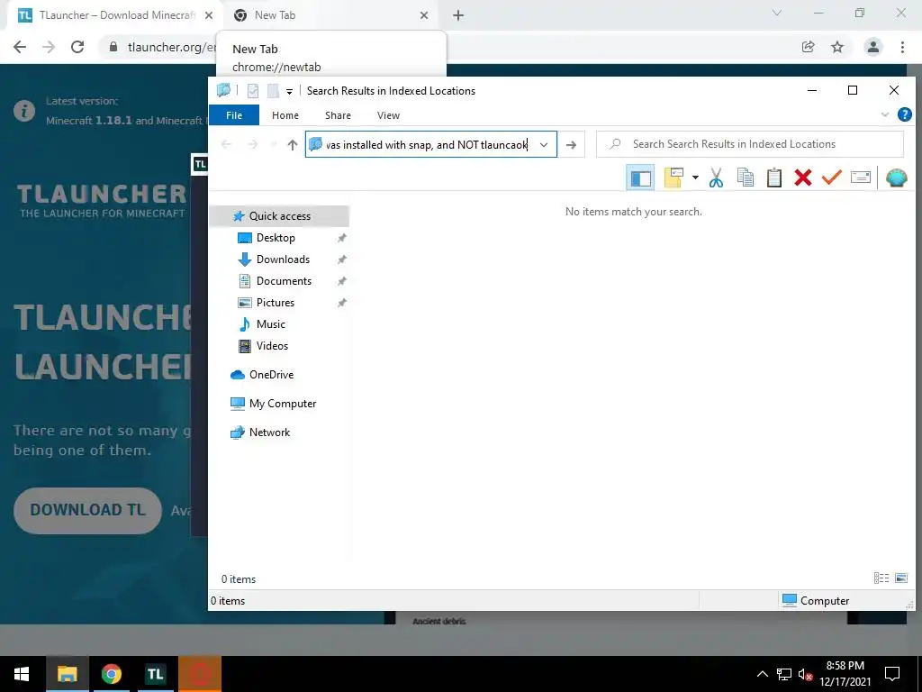Select Music in navigation pane
This screenshot has height=692, width=922.
pos(270,324)
